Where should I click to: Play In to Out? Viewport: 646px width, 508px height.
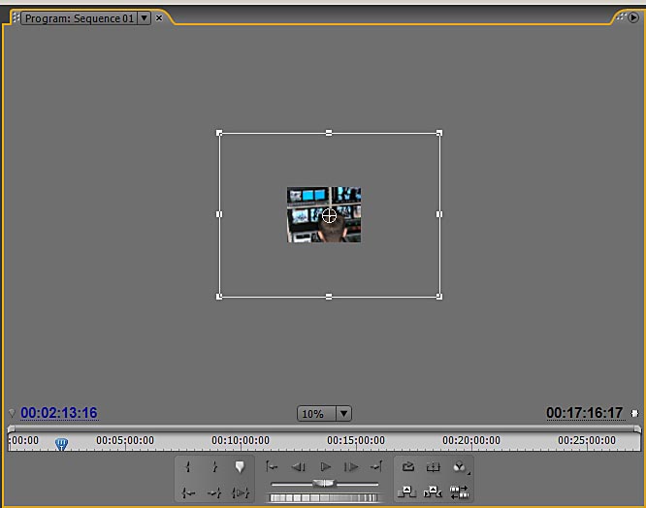pyautogui.click(x=241, y=492)
